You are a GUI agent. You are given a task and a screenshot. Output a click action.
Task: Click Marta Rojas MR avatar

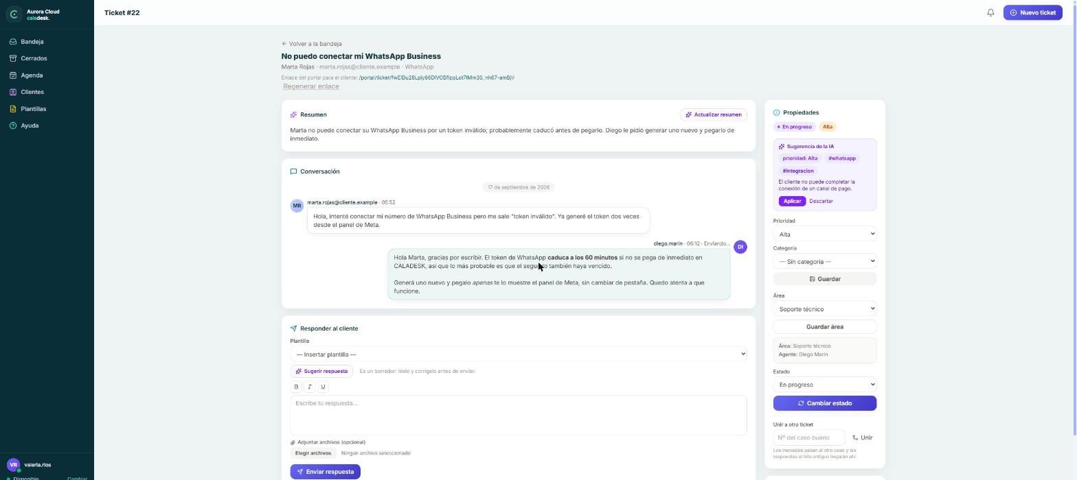click(297, 206)
